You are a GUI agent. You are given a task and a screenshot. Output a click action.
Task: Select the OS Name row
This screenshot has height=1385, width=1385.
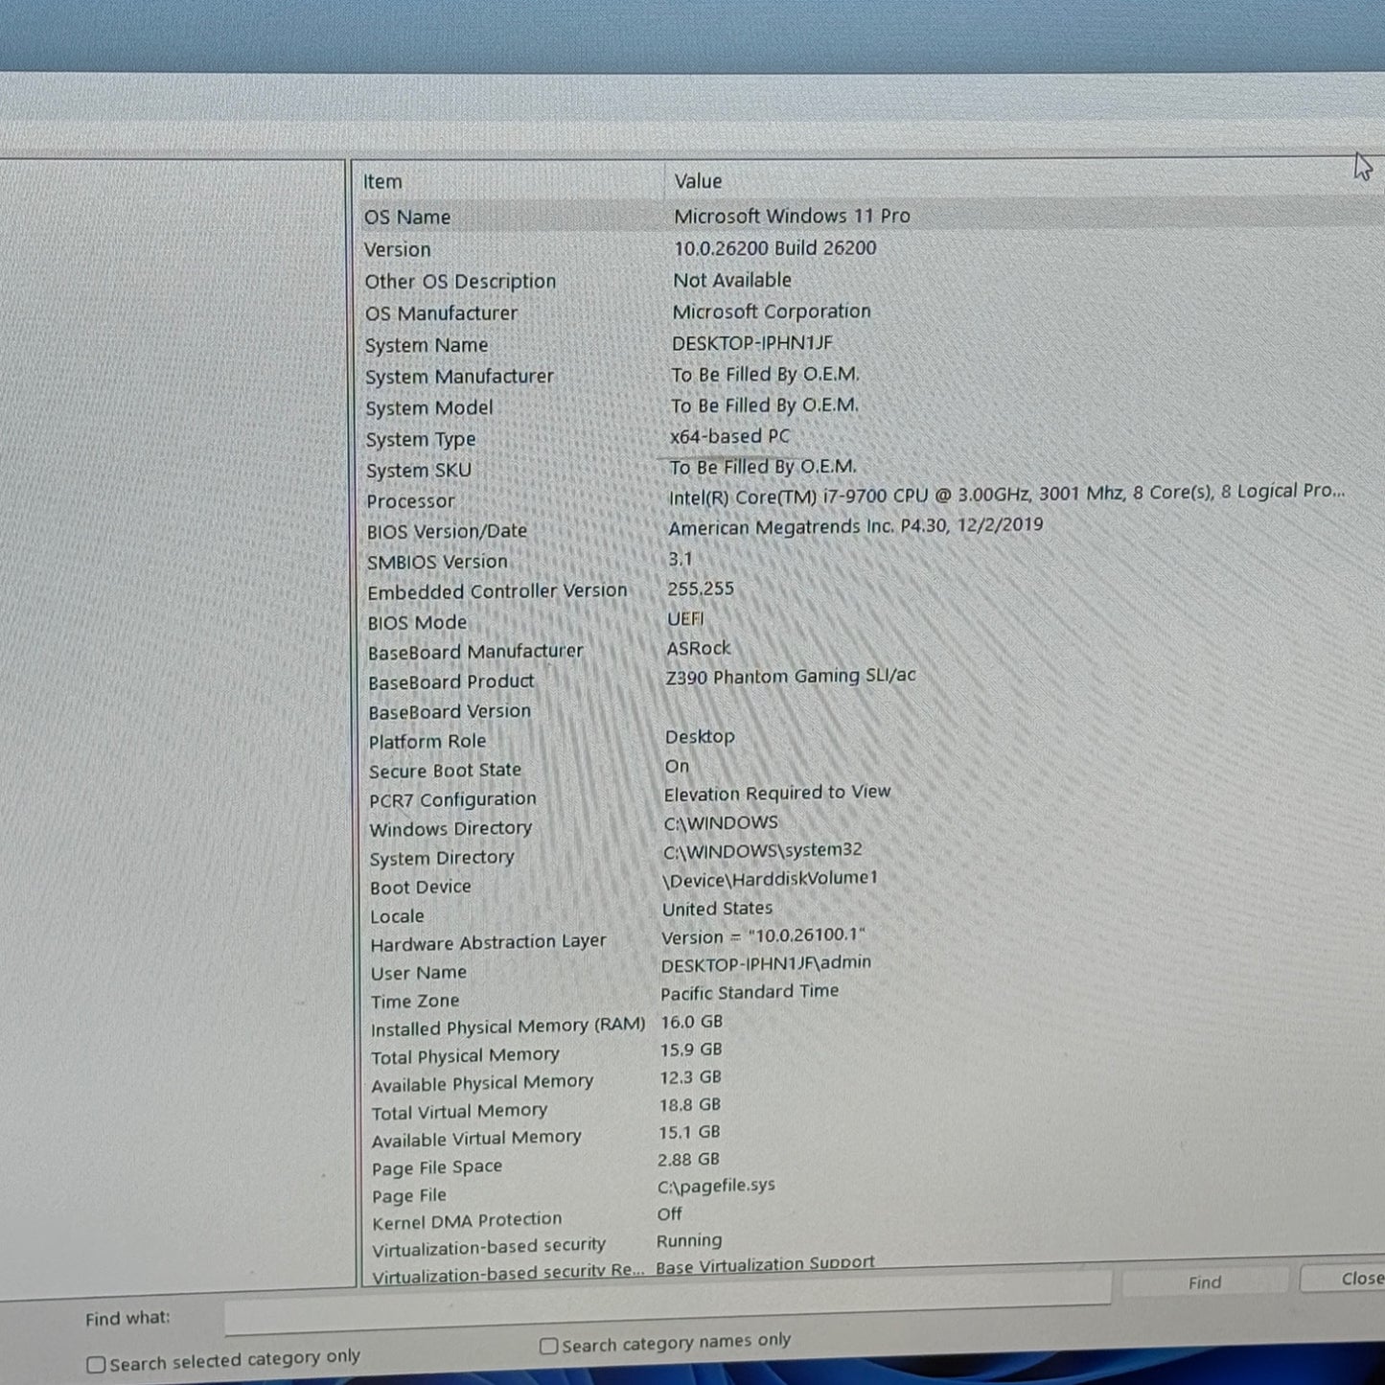pos(407,218)
